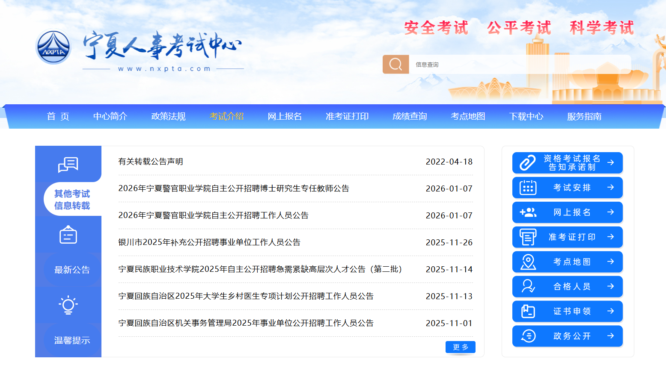The height and width of the screenshot is (365, 666).
Task: Click the NXPTA site logo
Action: 54,47
